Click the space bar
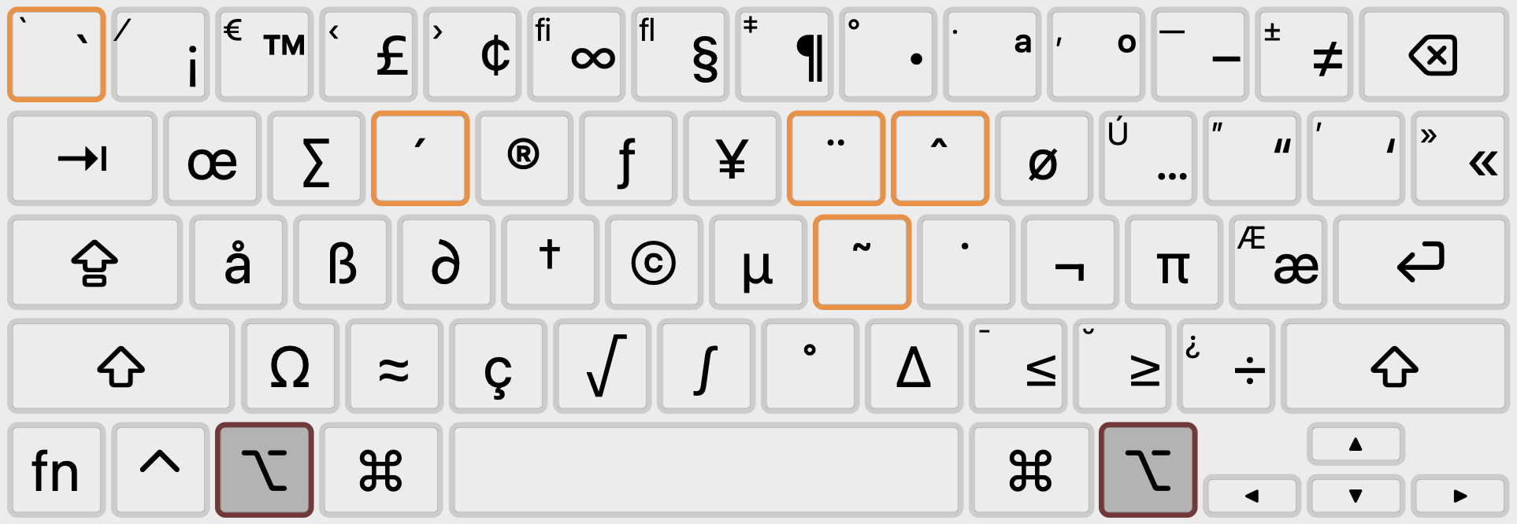Viewport: 1517px width, 524px height. coord(707,470)
